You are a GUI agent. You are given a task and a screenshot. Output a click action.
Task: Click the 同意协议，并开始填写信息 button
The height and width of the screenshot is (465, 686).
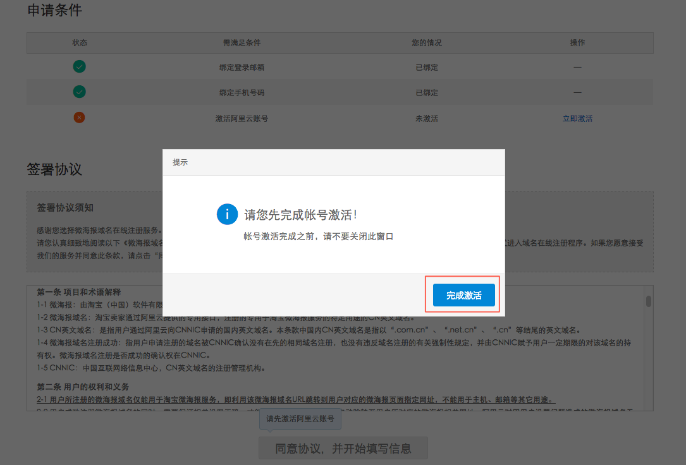pos(343,448)
